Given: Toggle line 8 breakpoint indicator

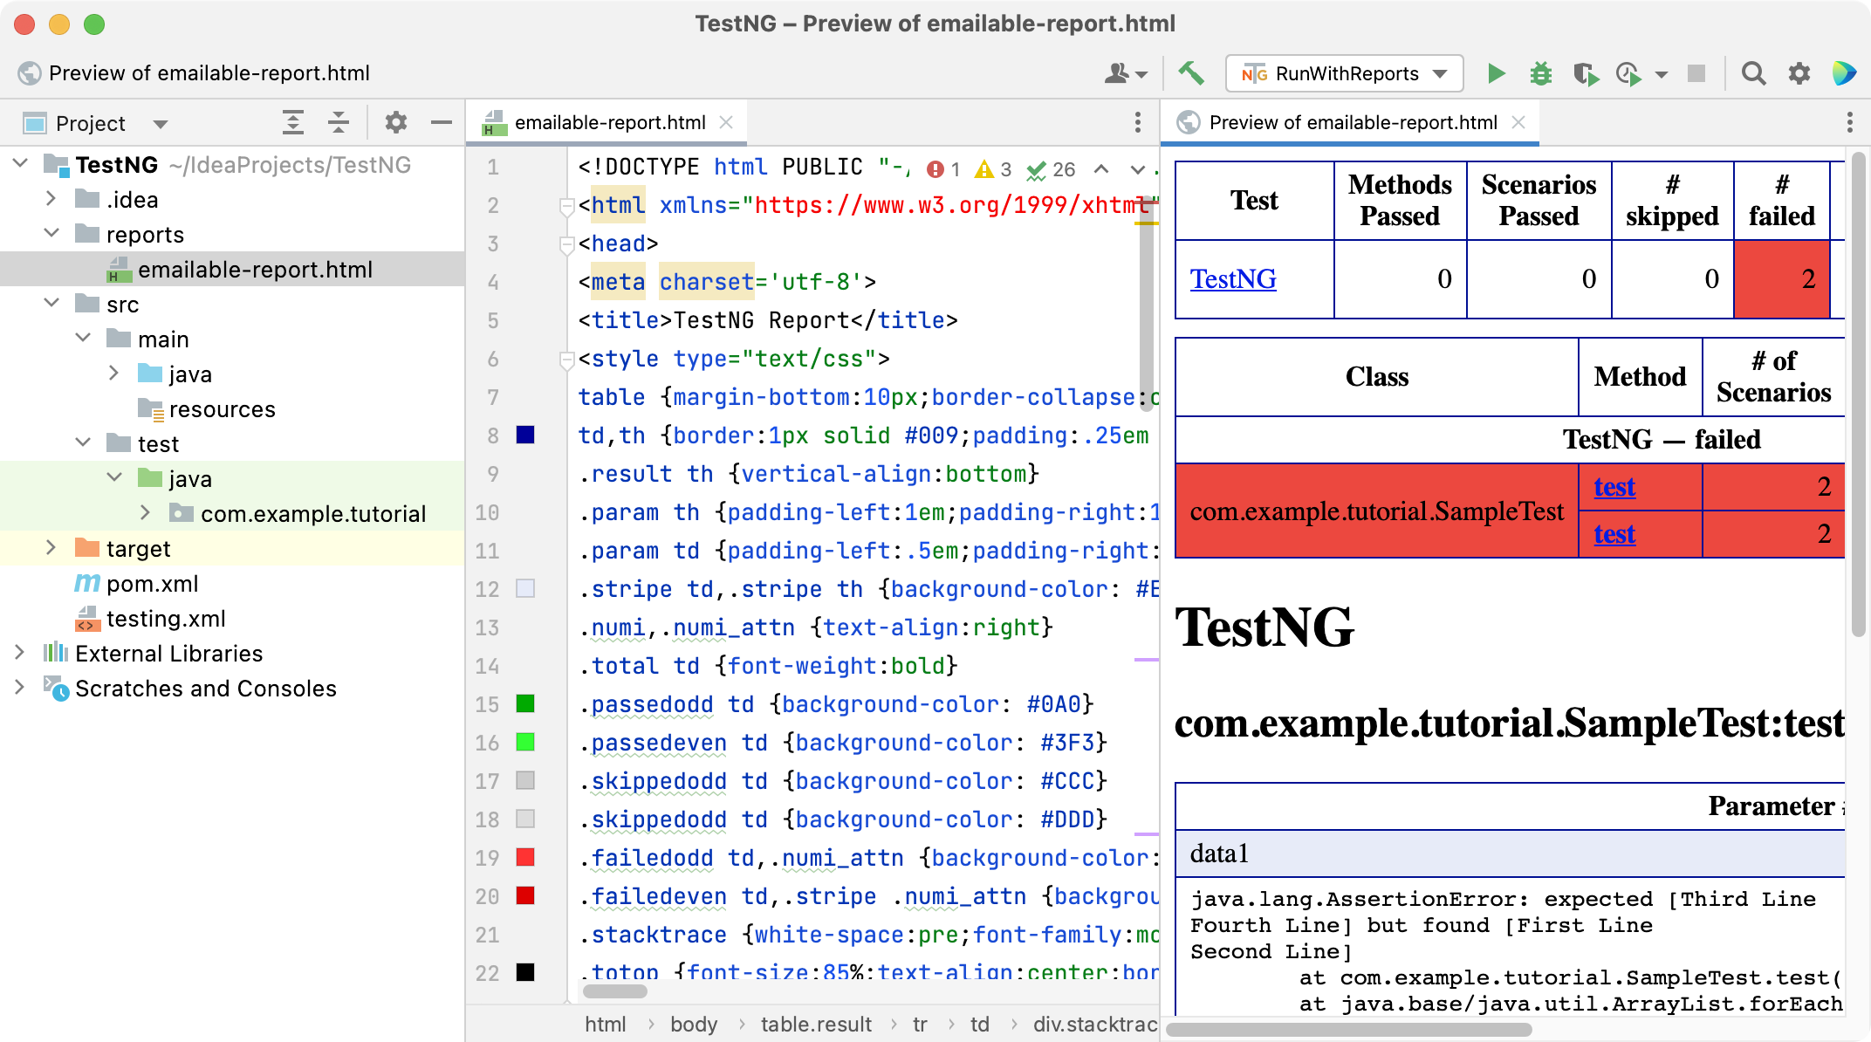Looking at the screenshot, I should pos(524,434).
